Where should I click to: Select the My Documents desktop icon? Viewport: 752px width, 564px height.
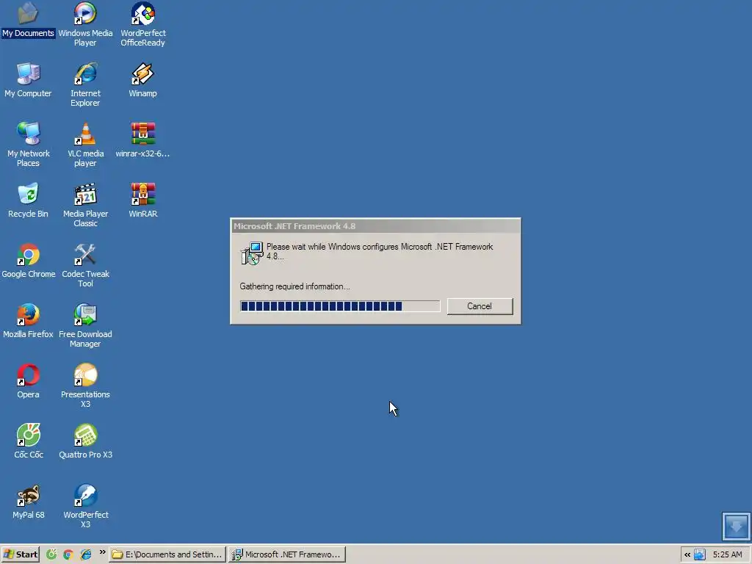coord(28,20)
